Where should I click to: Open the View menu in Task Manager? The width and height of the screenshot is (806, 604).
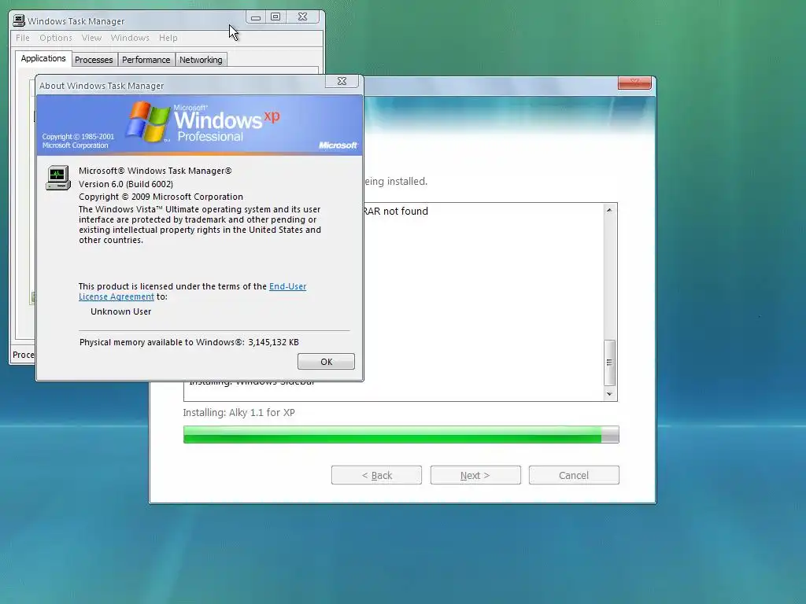pos(91,38)
